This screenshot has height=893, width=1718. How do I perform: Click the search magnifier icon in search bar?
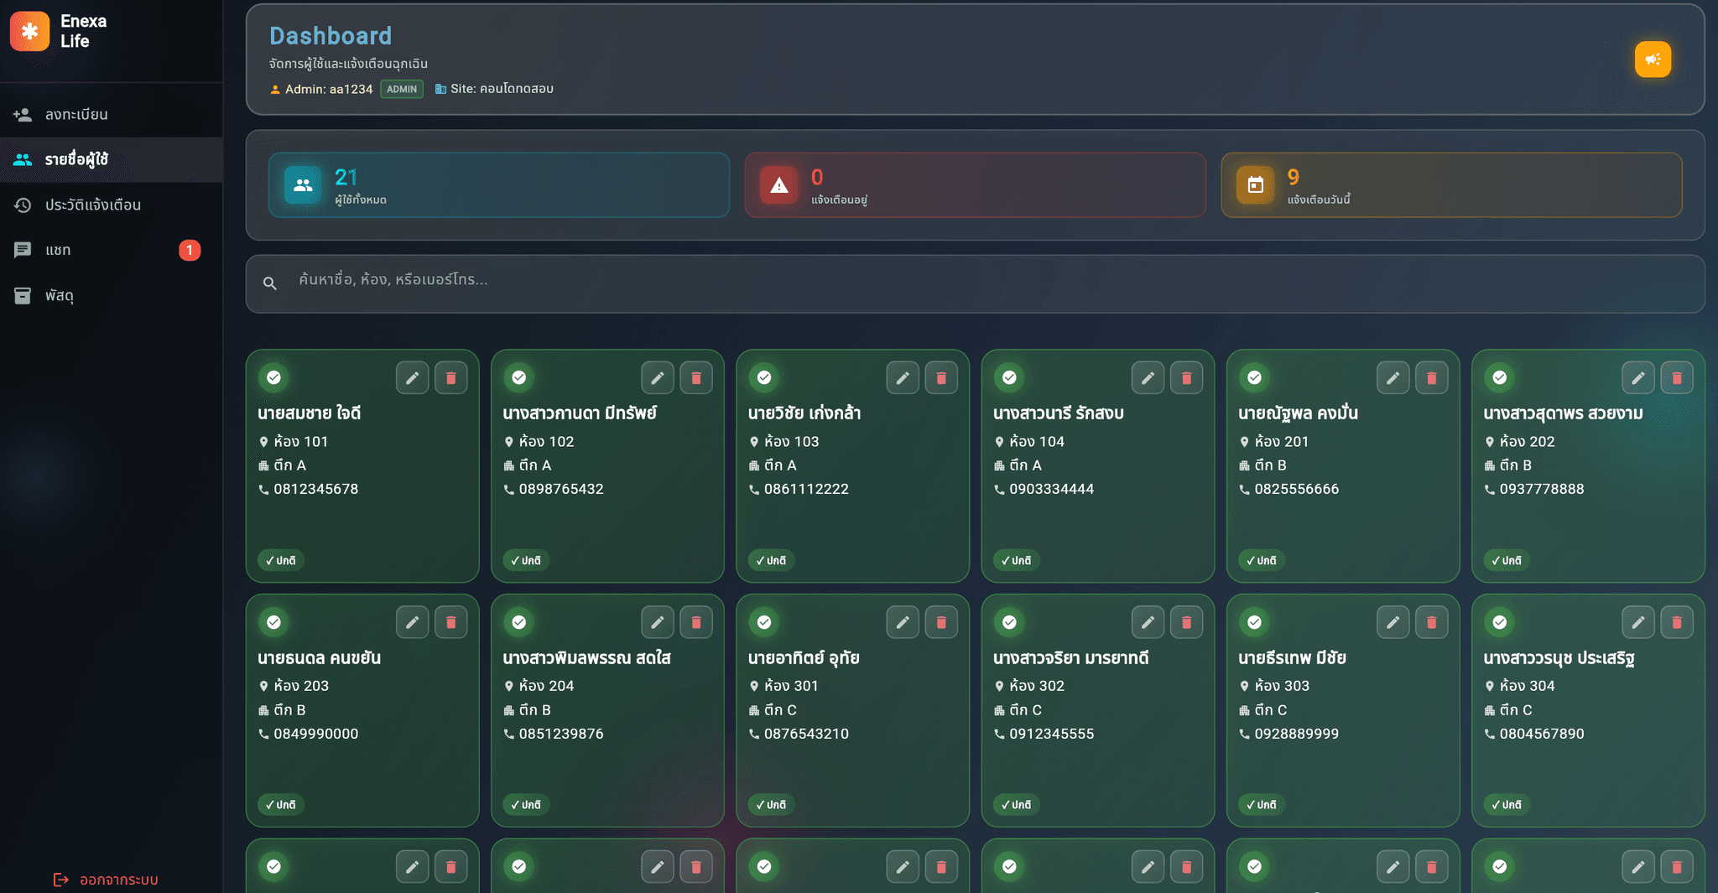click(x=270, y=283)
